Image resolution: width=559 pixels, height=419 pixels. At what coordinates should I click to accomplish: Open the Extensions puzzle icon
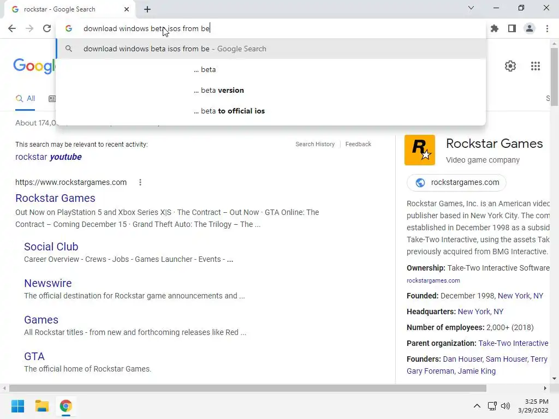click(x=495, y=28)
